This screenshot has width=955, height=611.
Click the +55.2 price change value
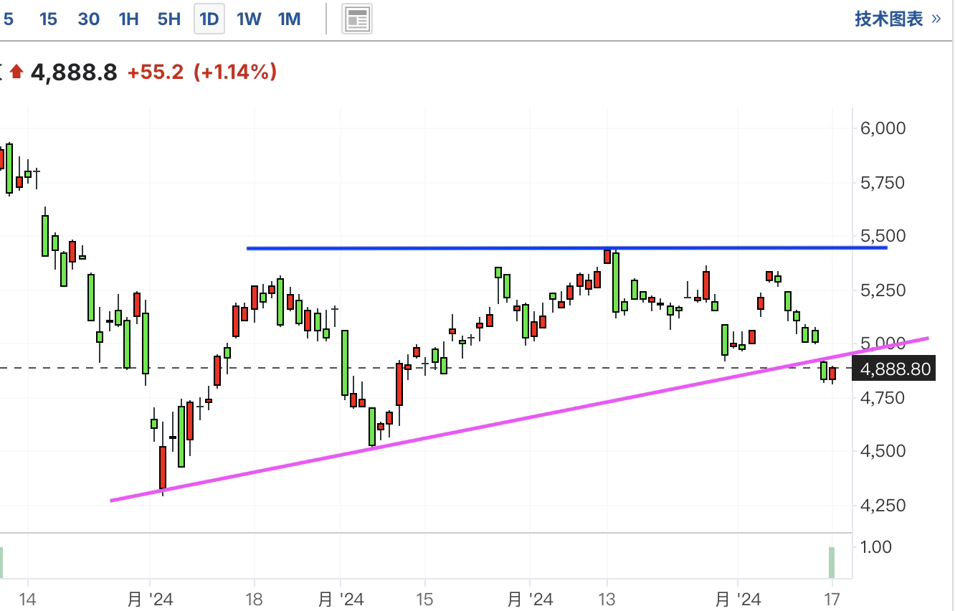[x=156, y=72]
